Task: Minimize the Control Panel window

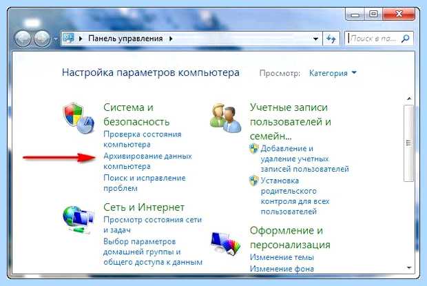Action: [355, 14]
